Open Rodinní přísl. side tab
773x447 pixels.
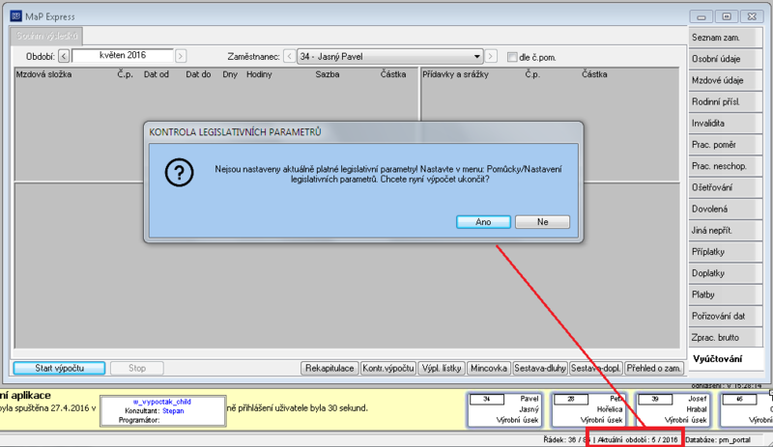(x=726, y=102)
